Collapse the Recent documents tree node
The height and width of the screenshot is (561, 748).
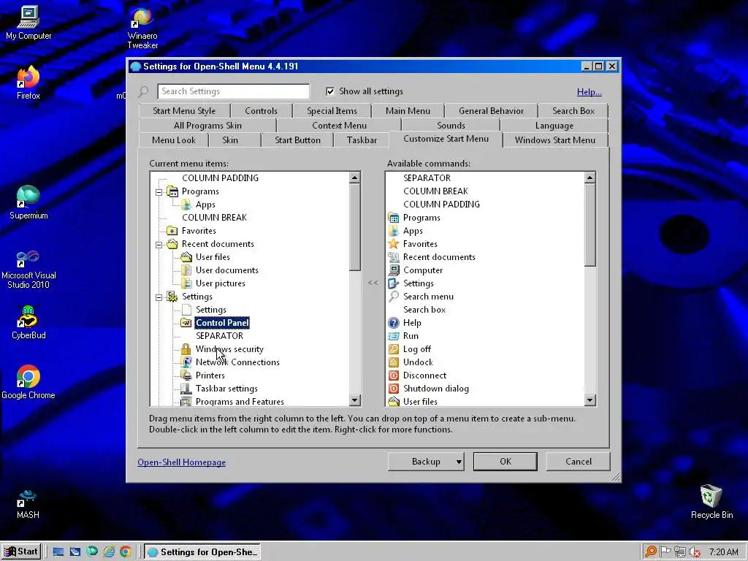[159, 245]
